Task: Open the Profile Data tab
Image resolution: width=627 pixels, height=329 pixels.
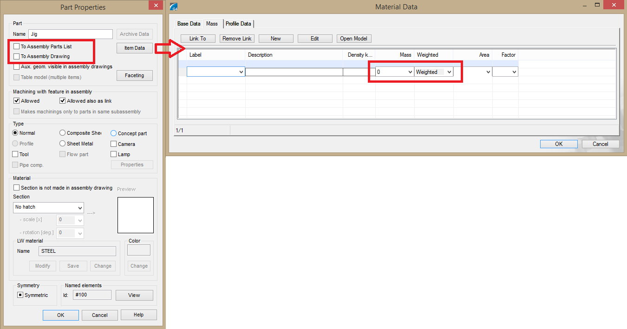Action: pos(238,24)
